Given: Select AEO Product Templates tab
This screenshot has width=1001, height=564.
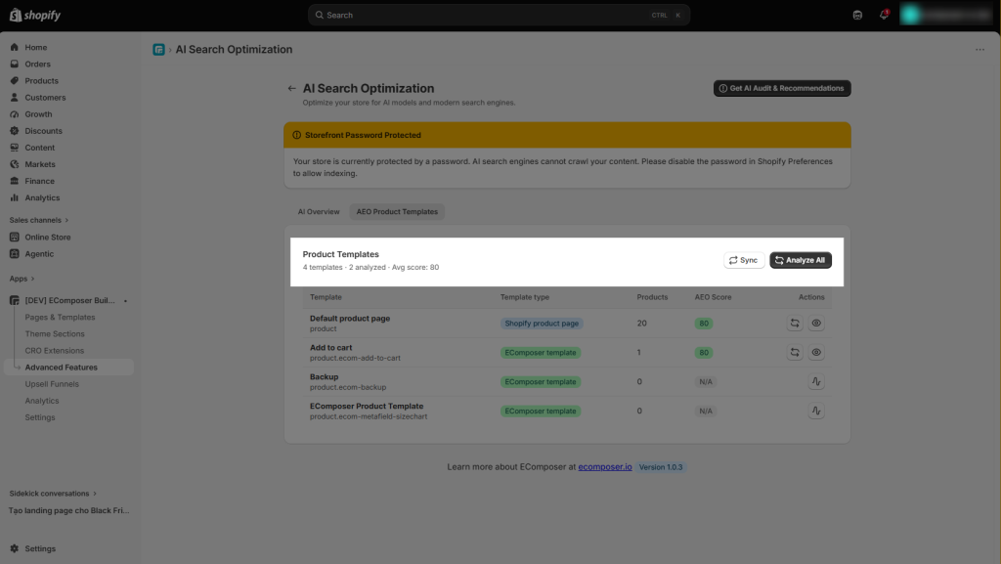Looking at the screenshot, I should point(397,212).
